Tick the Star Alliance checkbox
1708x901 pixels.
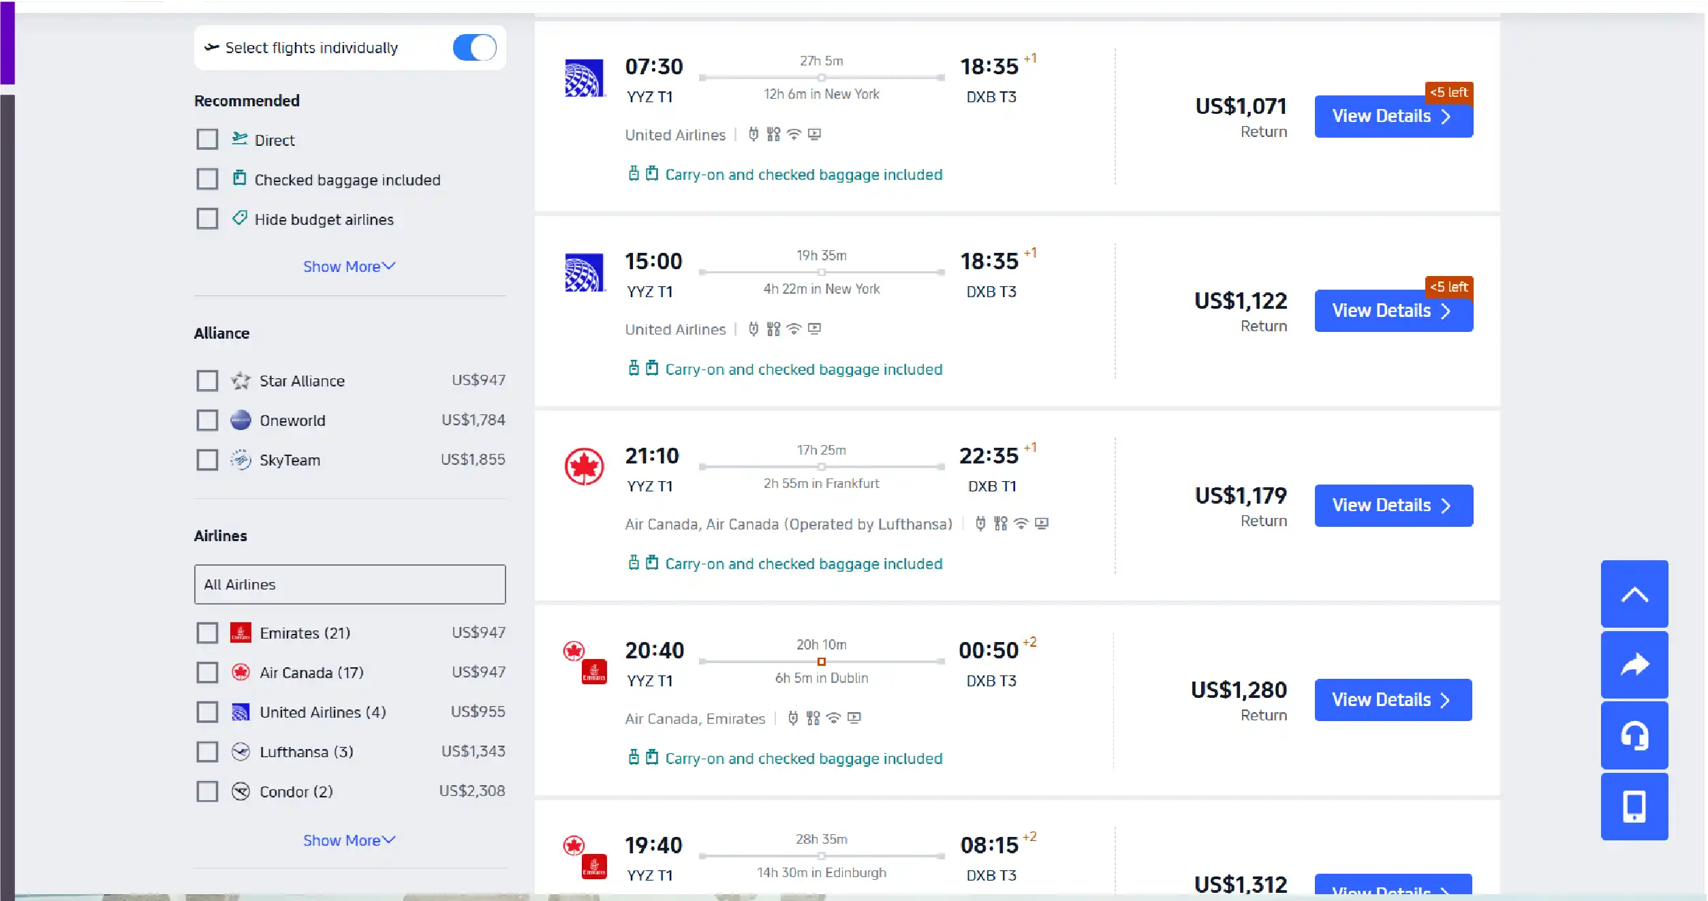(207, 380)
